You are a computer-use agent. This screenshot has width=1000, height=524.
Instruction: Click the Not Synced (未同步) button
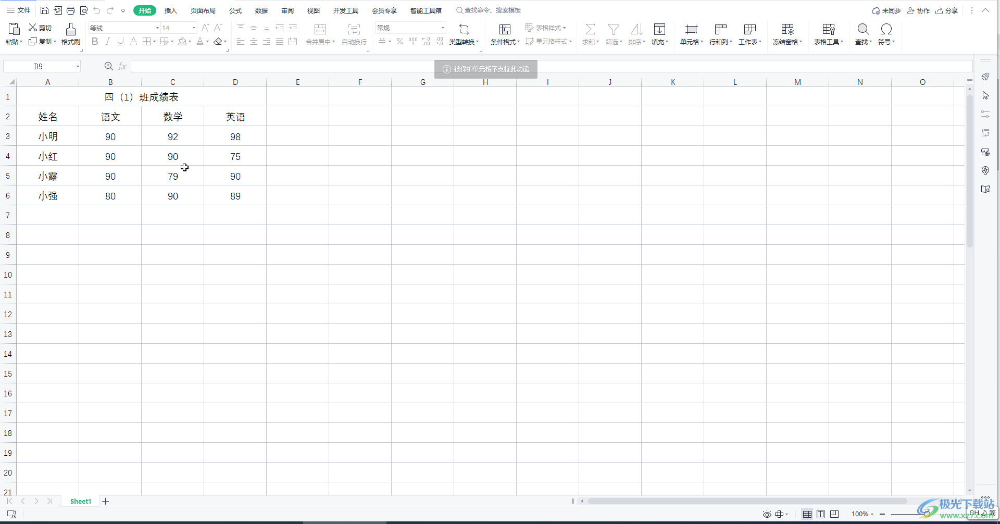(x=886, y=10)
